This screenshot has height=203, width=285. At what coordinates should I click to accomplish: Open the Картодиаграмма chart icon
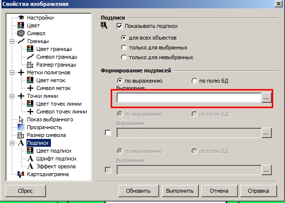(21, 174)
